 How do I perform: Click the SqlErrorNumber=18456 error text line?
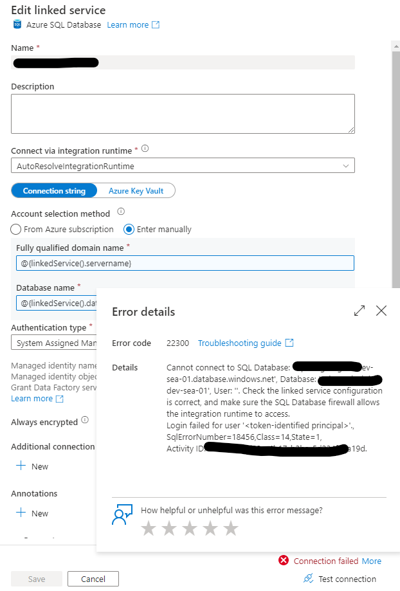244,437
